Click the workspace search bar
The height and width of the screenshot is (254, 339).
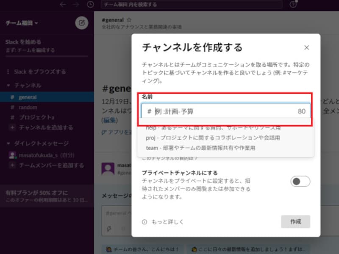point(192,4)
